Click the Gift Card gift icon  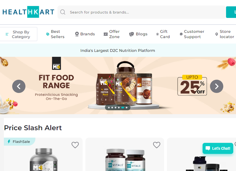coord(158,34)
